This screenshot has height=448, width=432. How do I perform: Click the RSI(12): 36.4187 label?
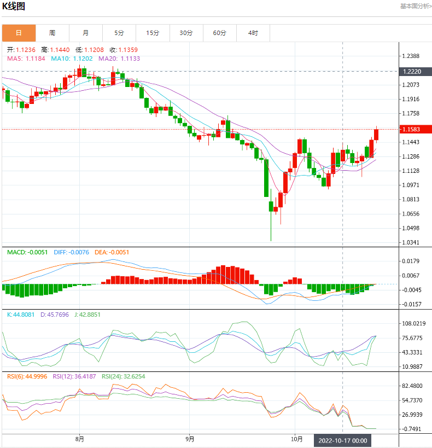coord(74,376)
